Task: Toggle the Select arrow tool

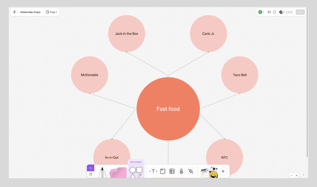Action: coord(91,168)
